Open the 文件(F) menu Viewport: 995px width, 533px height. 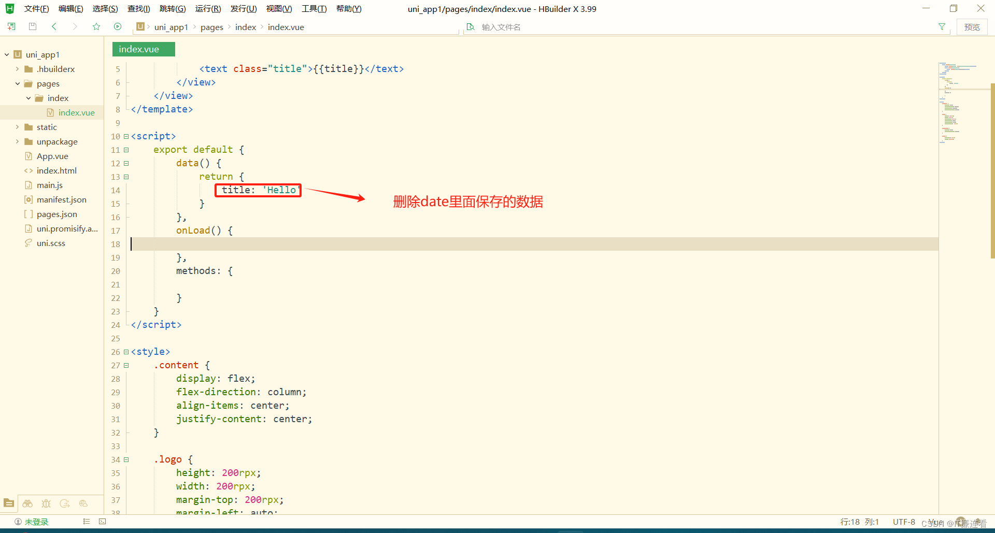[36, 9]
